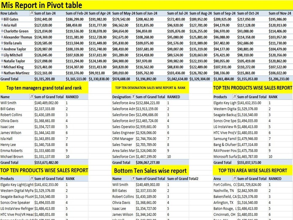Select the Sum of Feb-24 column header
The width and height of the screenshot is (293, 220).
pos(76,13)
